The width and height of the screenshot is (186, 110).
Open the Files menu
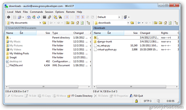point(25,12)
